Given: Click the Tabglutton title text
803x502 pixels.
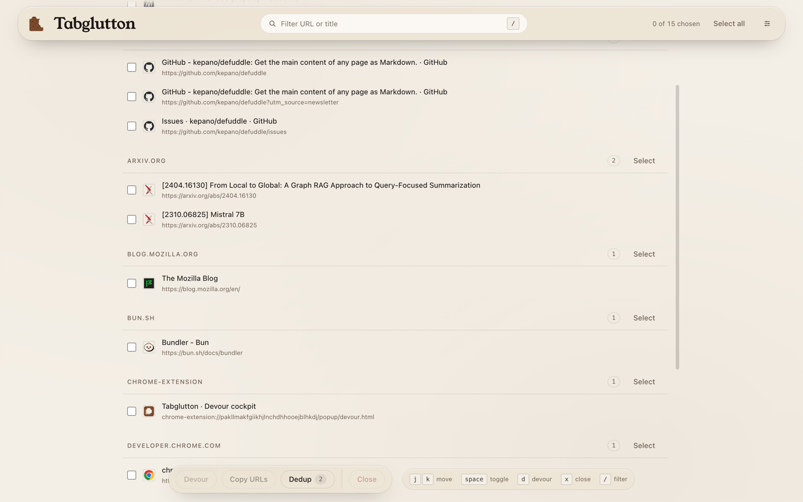Looking at the screenshot, I should [x=95, y=23].
